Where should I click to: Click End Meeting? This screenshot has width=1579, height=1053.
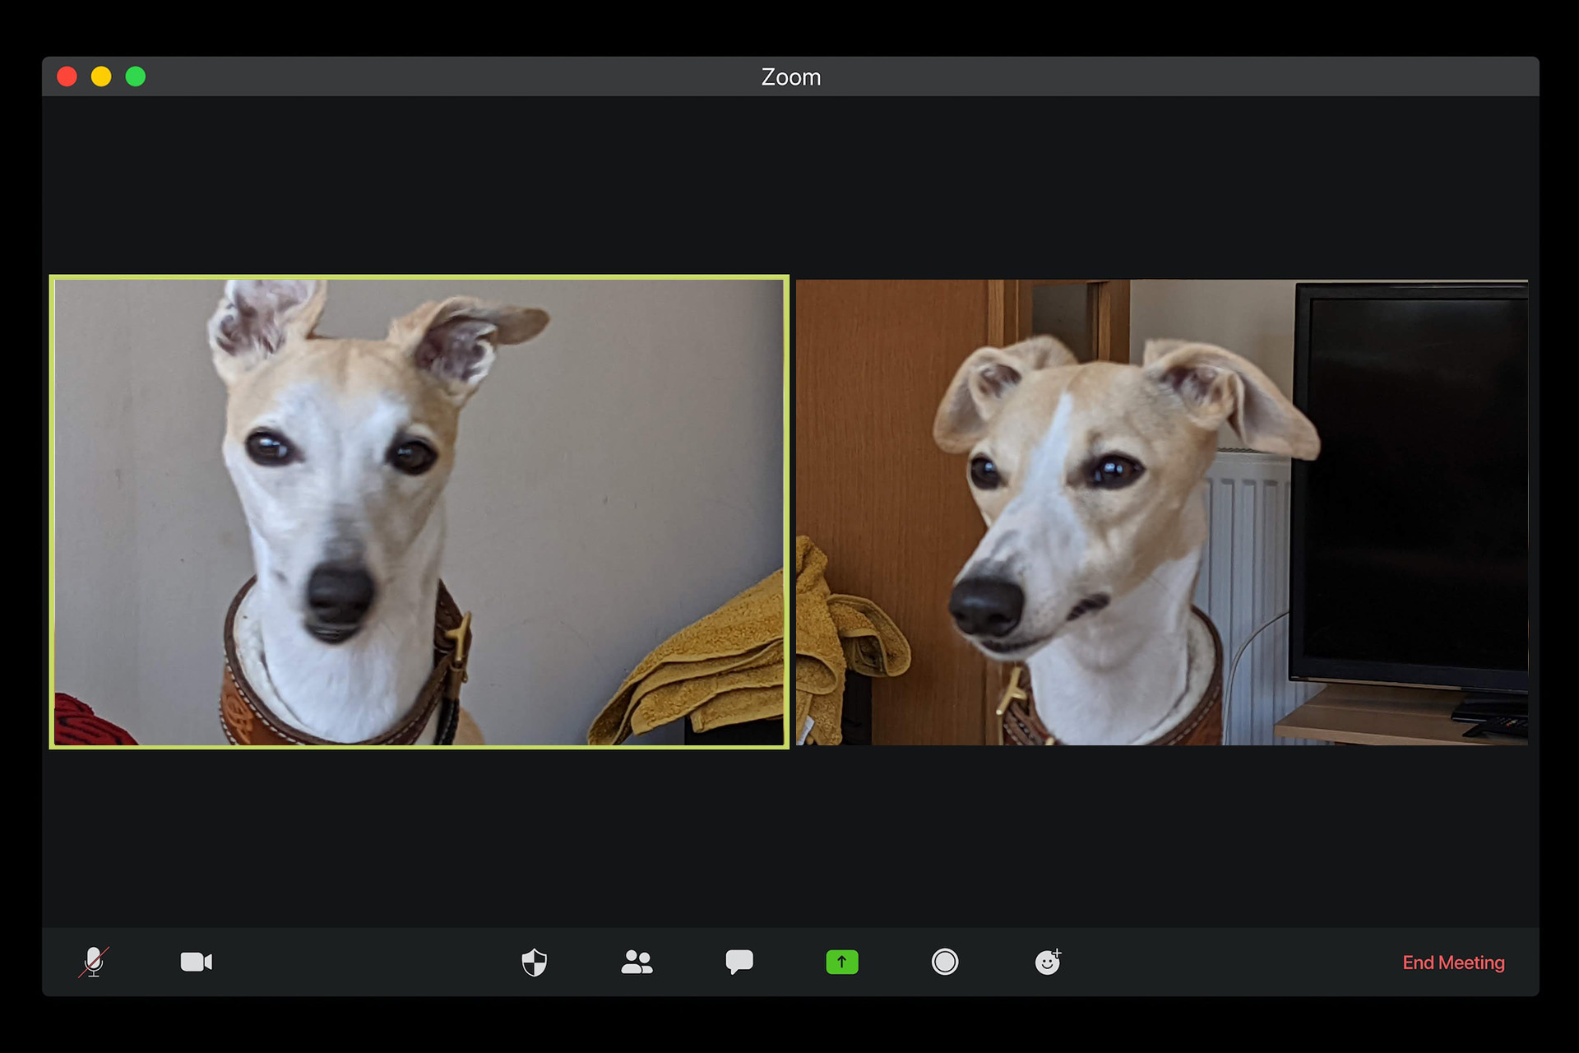point(1453,963)
